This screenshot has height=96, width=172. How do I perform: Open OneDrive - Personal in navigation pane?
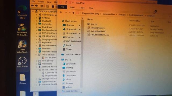click(x=71, y=54)
